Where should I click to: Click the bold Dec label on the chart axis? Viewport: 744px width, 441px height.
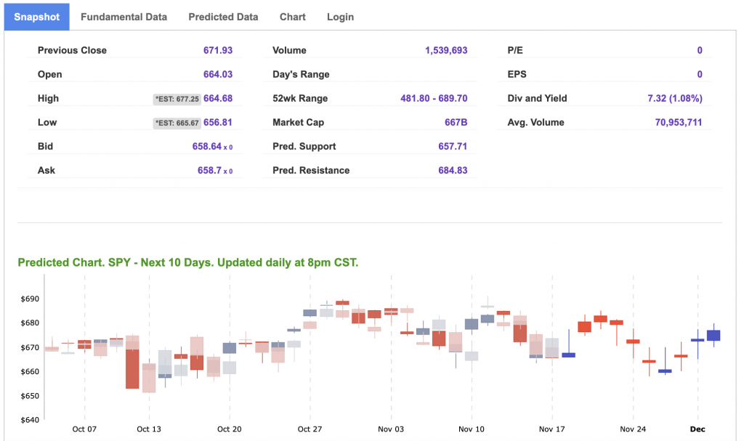pos(697,429)
